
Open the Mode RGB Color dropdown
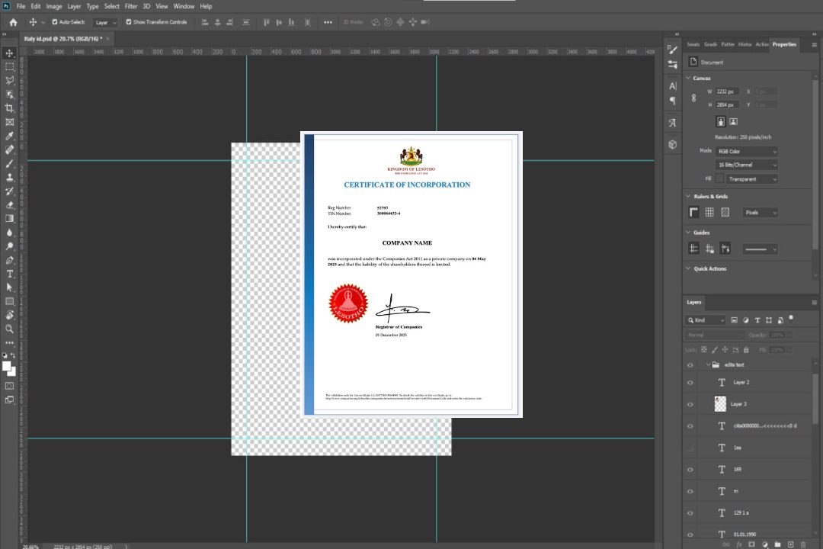[x=746, y=151]
